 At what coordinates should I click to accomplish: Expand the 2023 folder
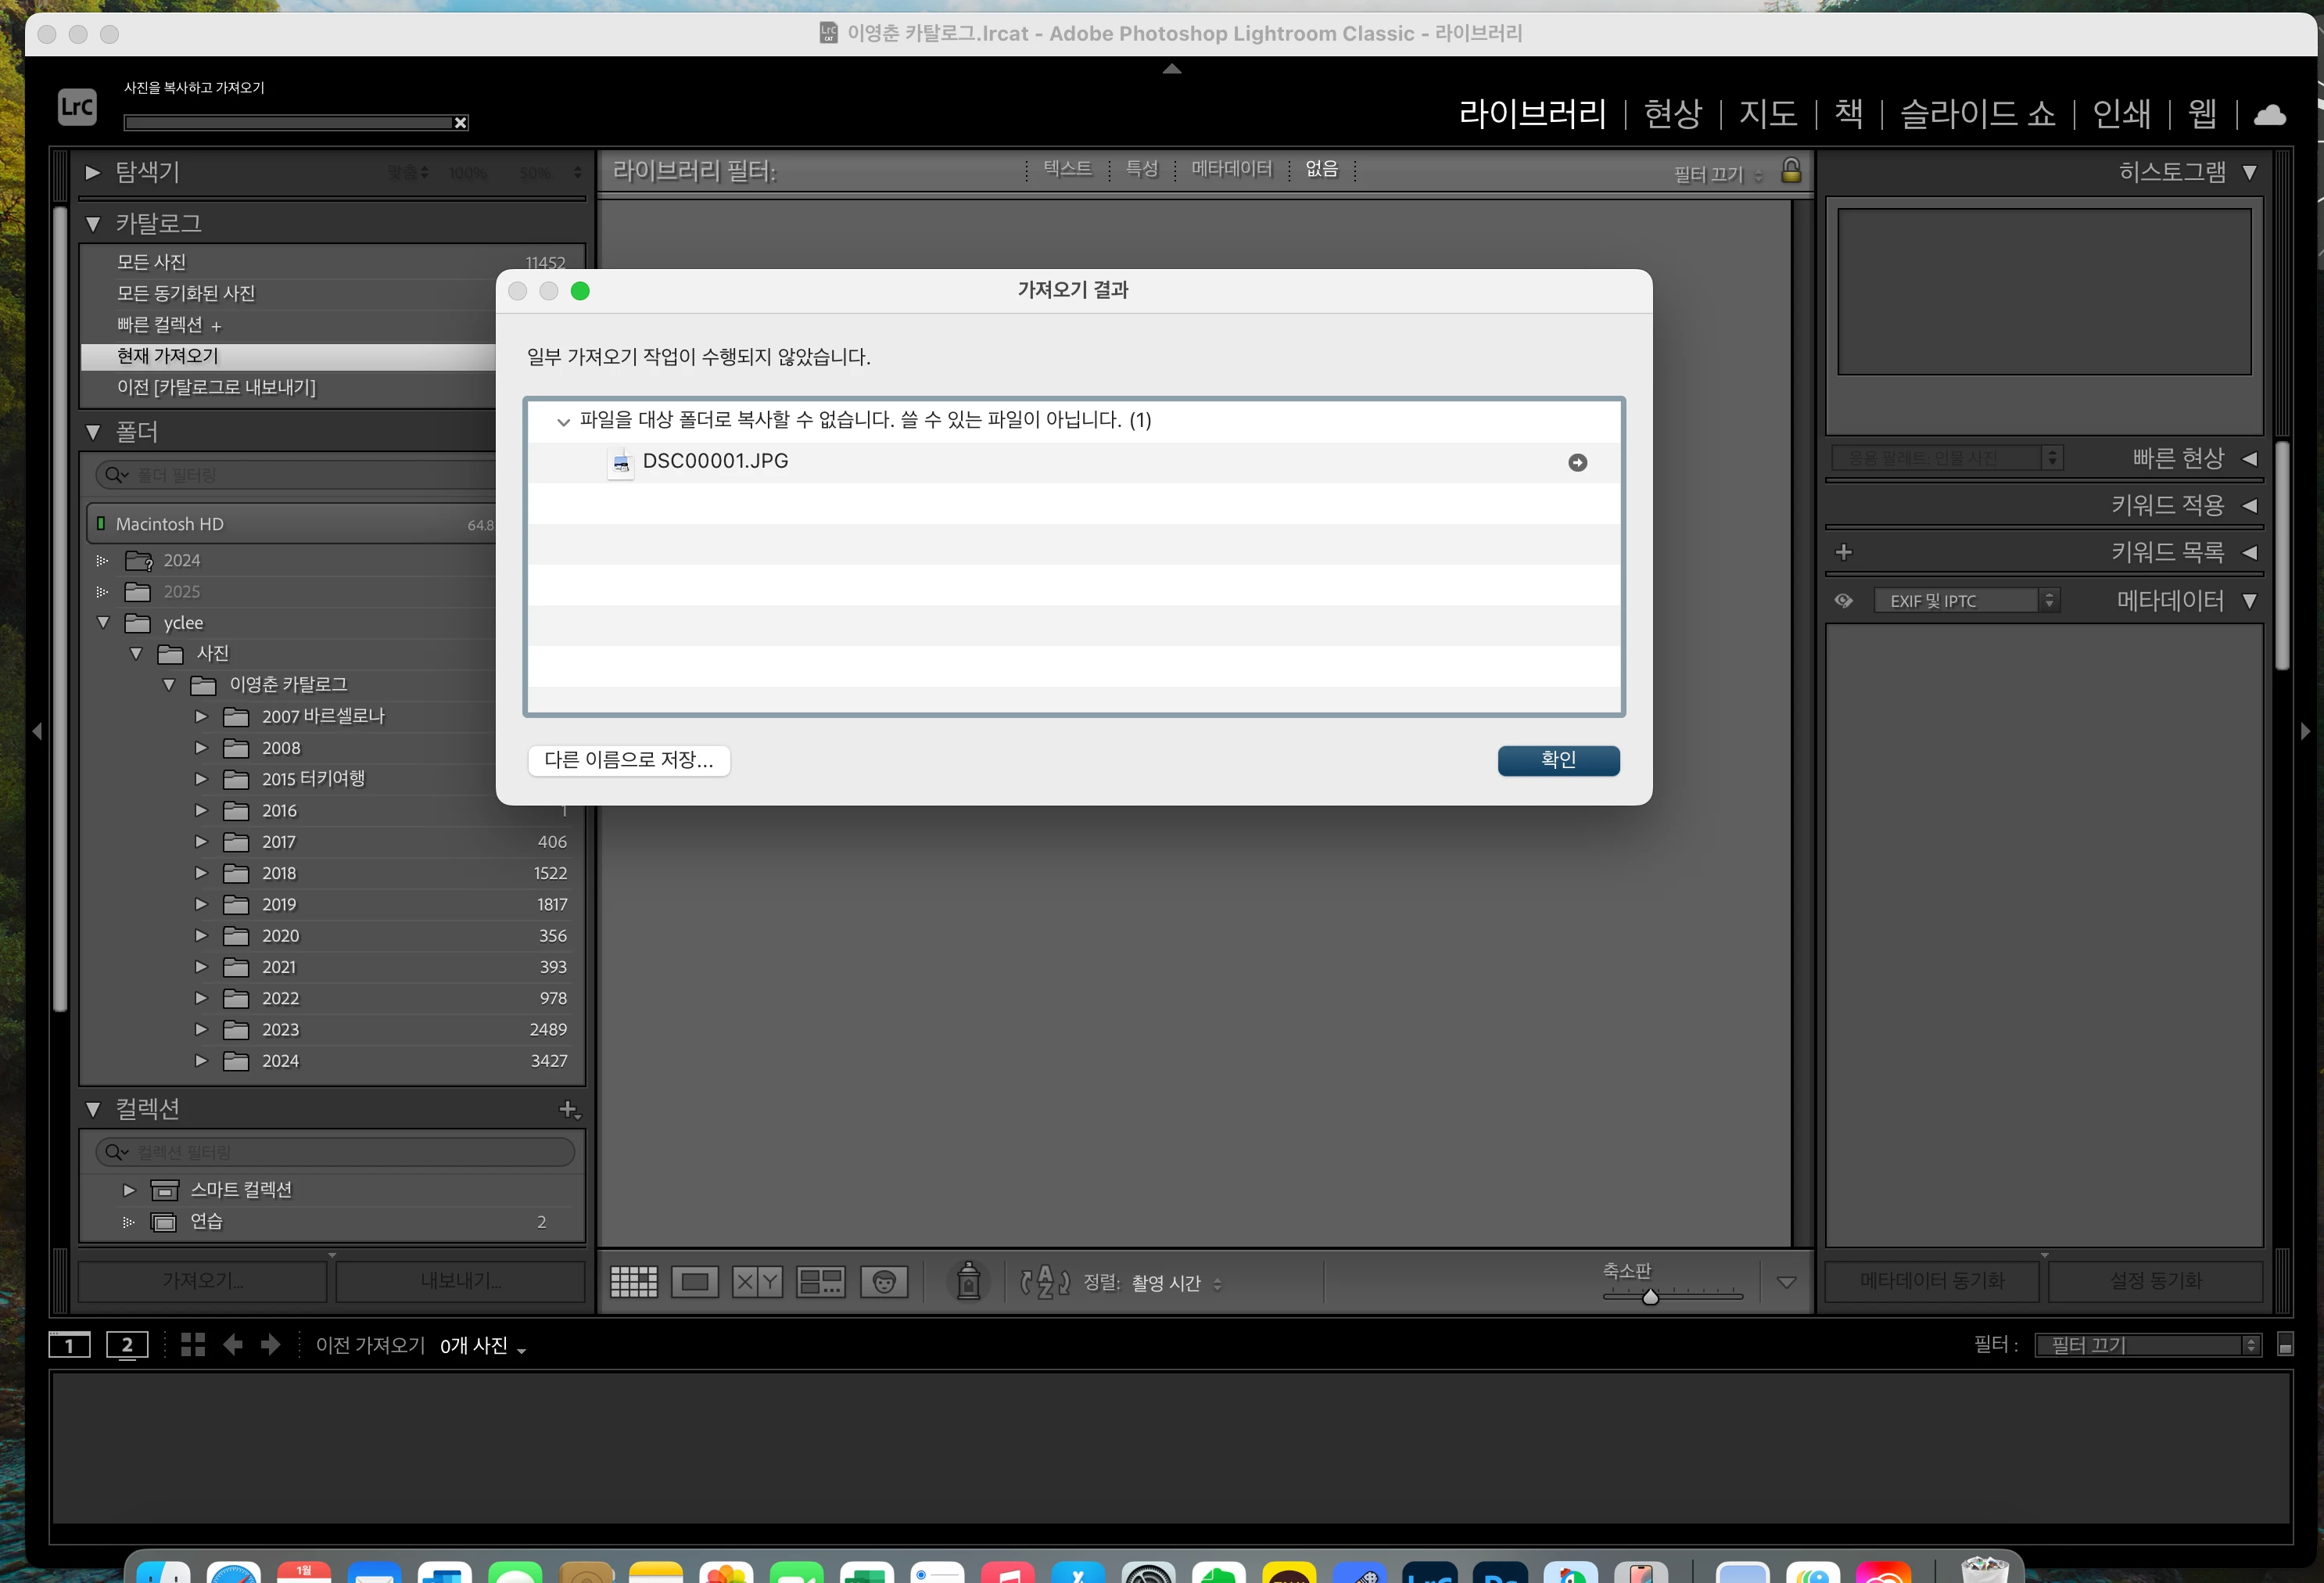(x=201, y=1029)
